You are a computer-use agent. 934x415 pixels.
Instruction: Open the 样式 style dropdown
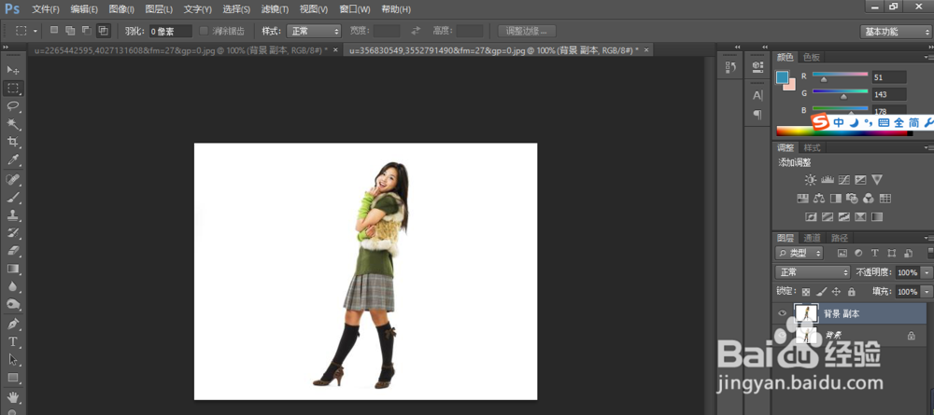313,31
